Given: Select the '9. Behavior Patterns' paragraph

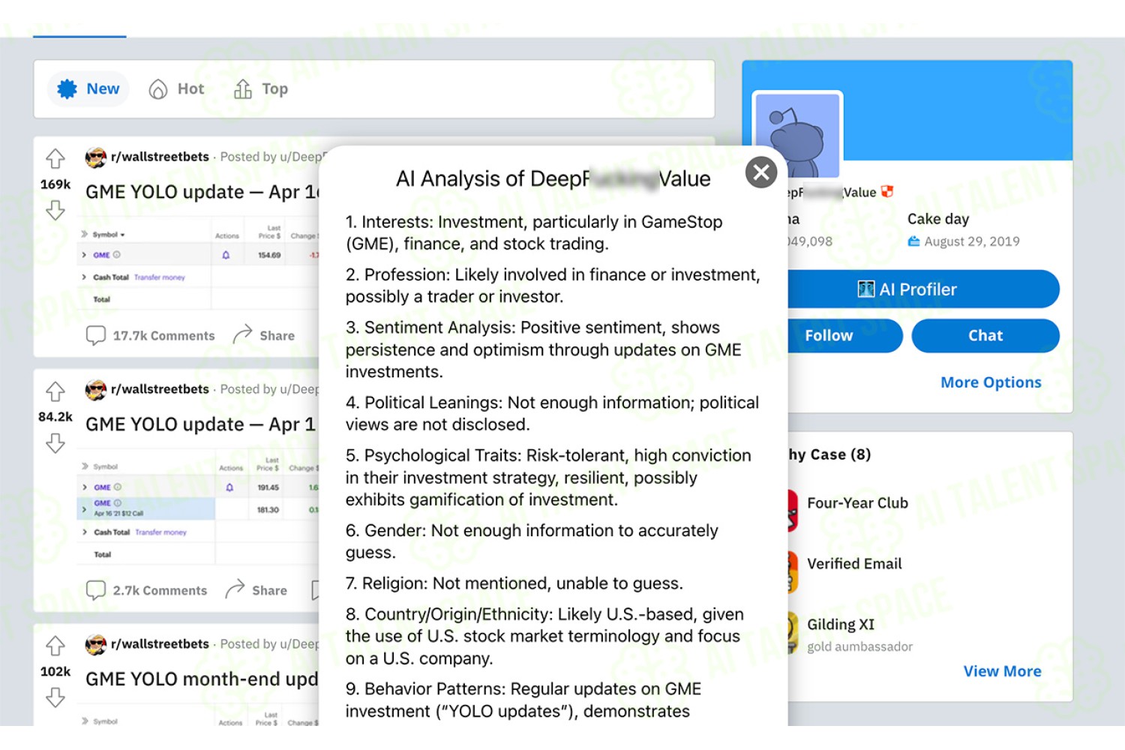Looking at the screenshot, I should pos(523,700).
